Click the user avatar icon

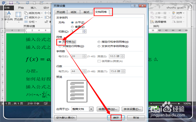190,8
